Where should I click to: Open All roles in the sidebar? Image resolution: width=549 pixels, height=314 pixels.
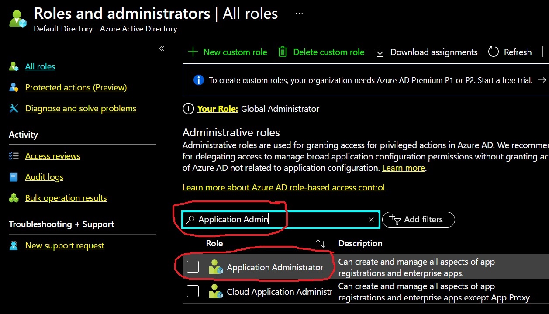pos(40,67)
